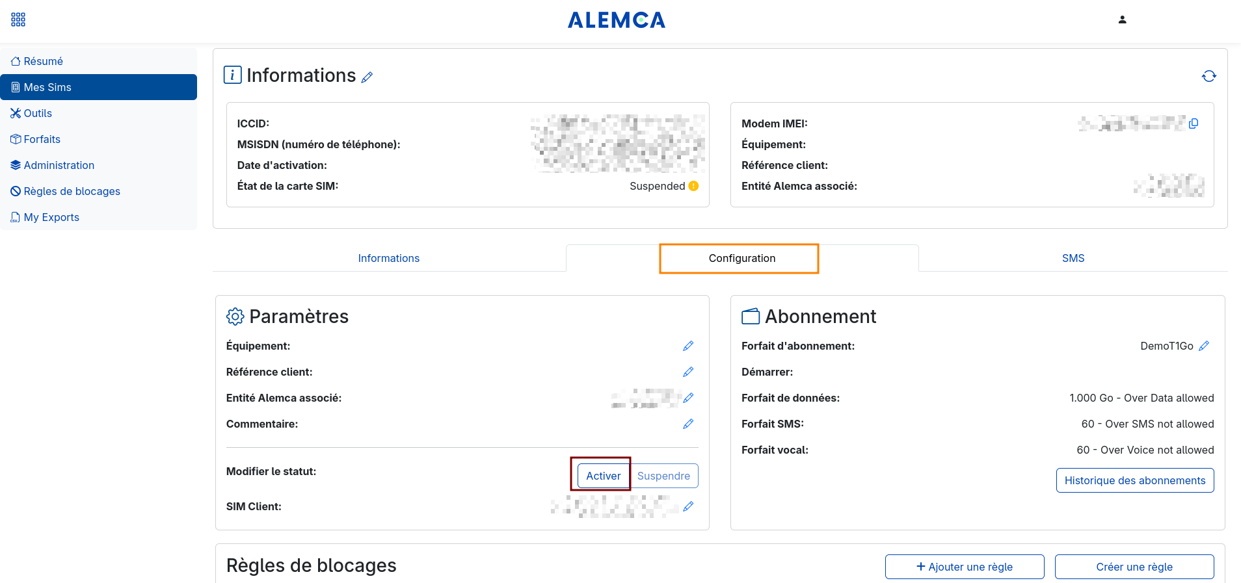Go to Règles de blocages in sidebar

(72, 191)
